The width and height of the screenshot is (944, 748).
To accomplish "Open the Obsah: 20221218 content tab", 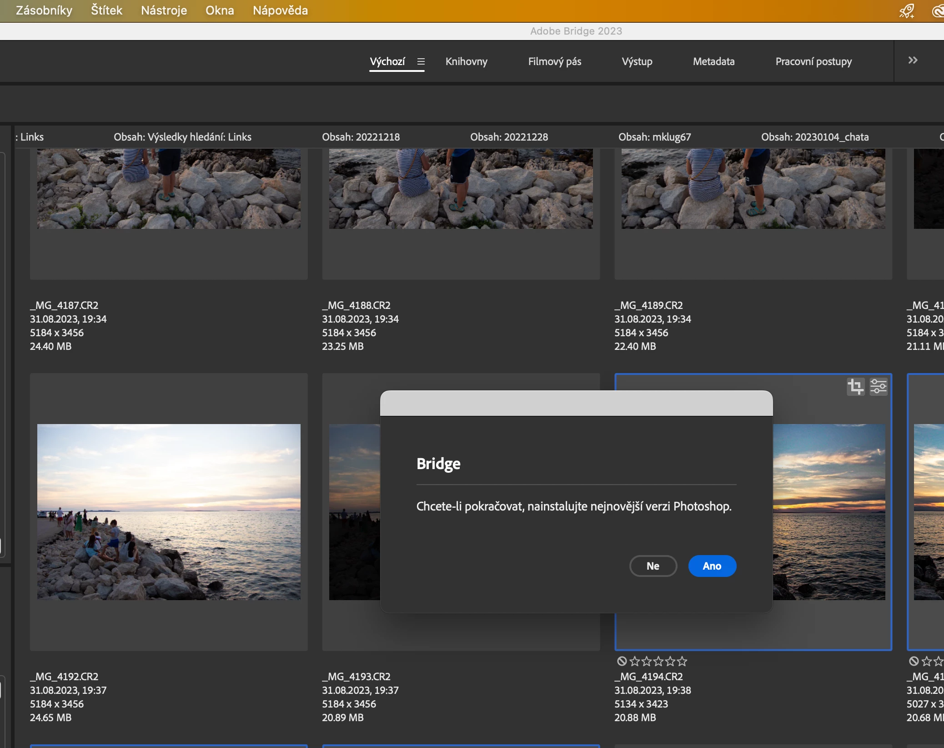I will click(361, 137).
